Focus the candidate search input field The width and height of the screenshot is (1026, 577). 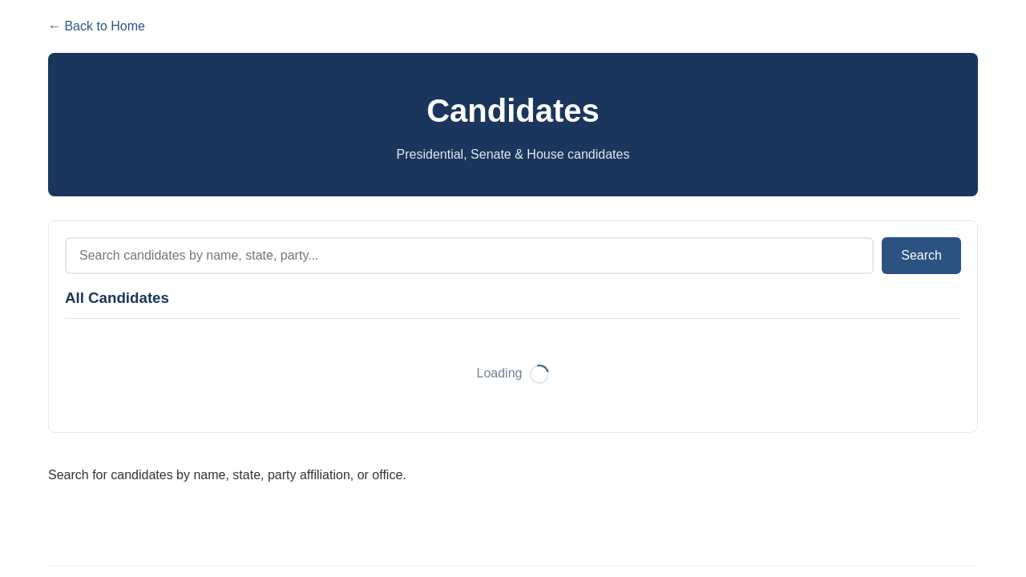469,256
